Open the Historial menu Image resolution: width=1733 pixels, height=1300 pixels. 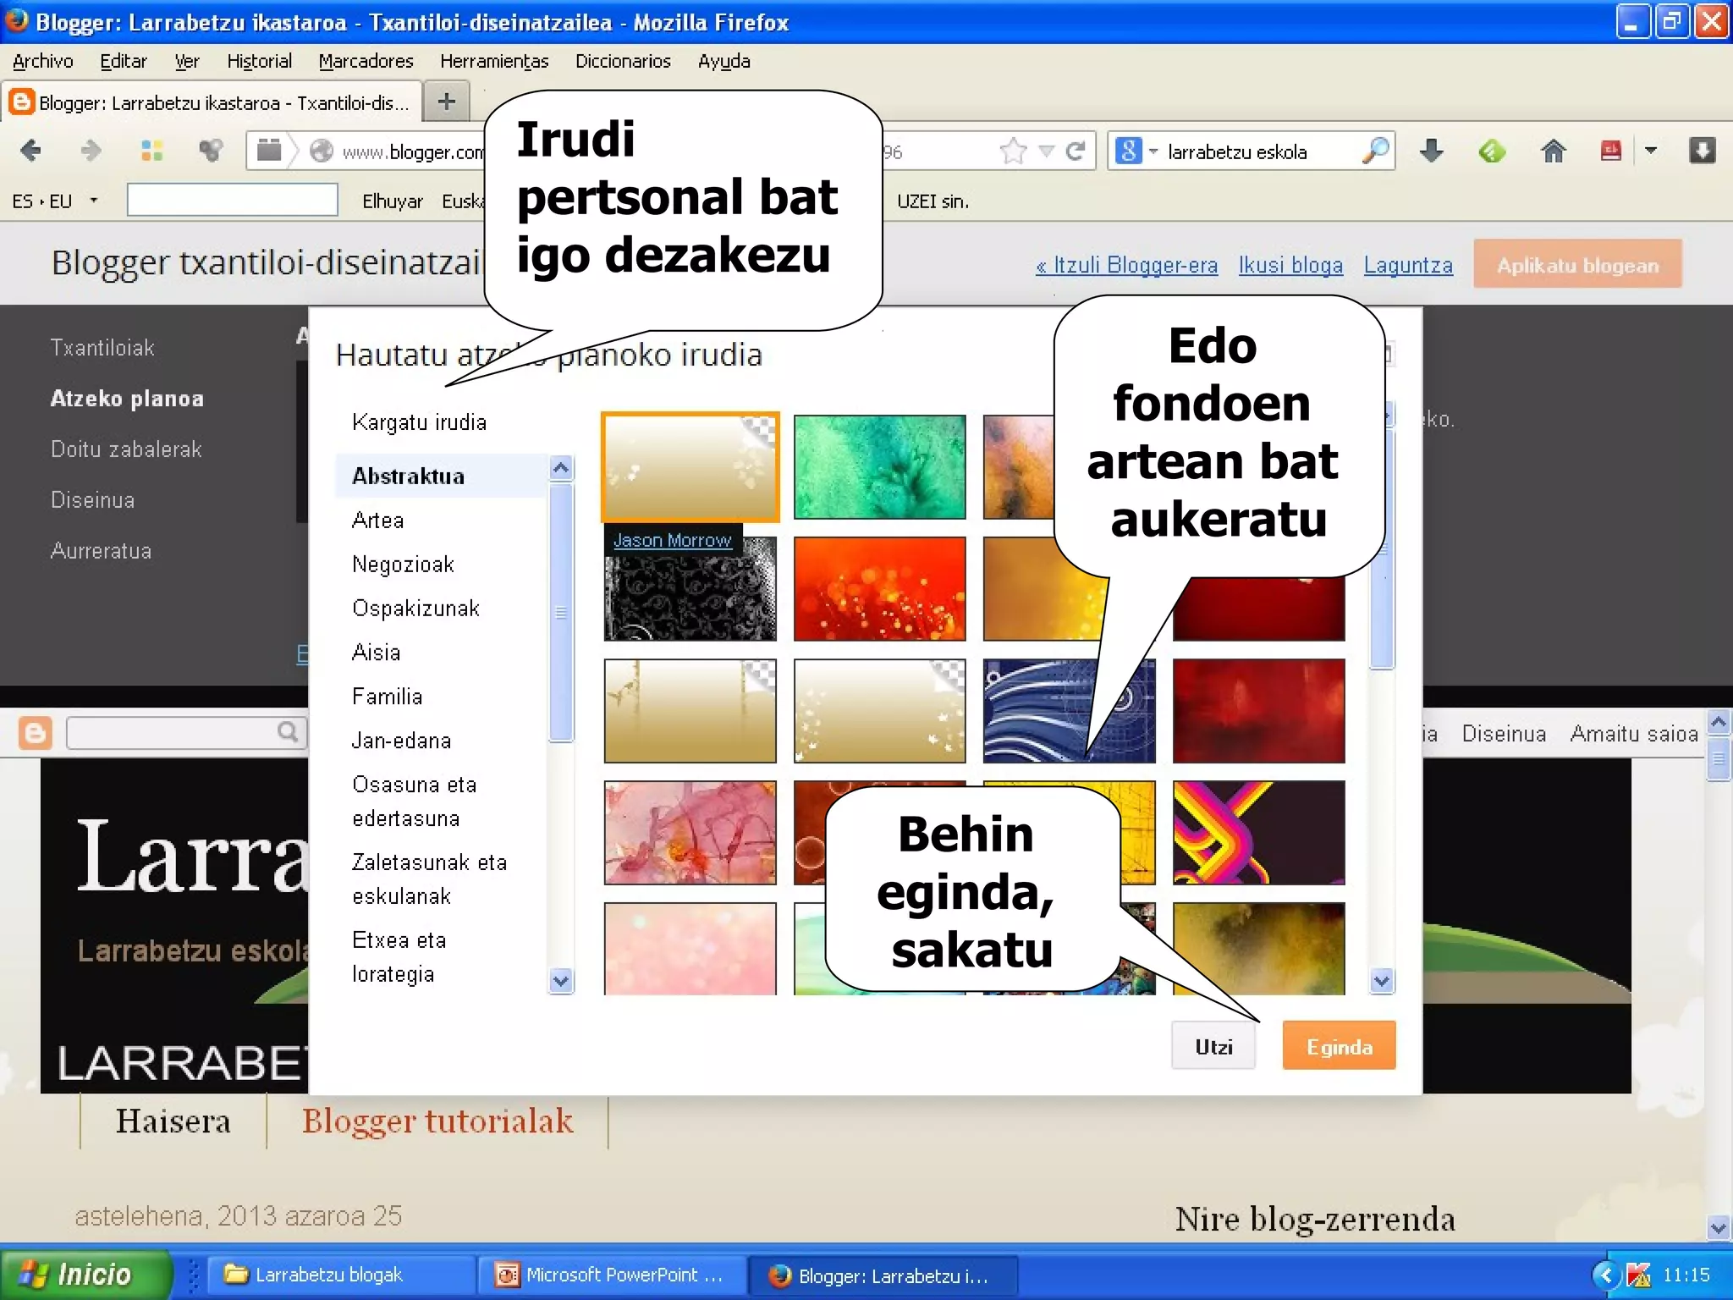[x=259, y=61]
